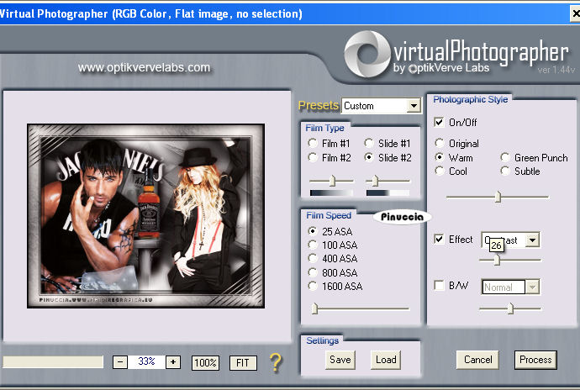
Task: Click the yellow question mark help icon
Action: pyautogui.click(x=276, y=362)
